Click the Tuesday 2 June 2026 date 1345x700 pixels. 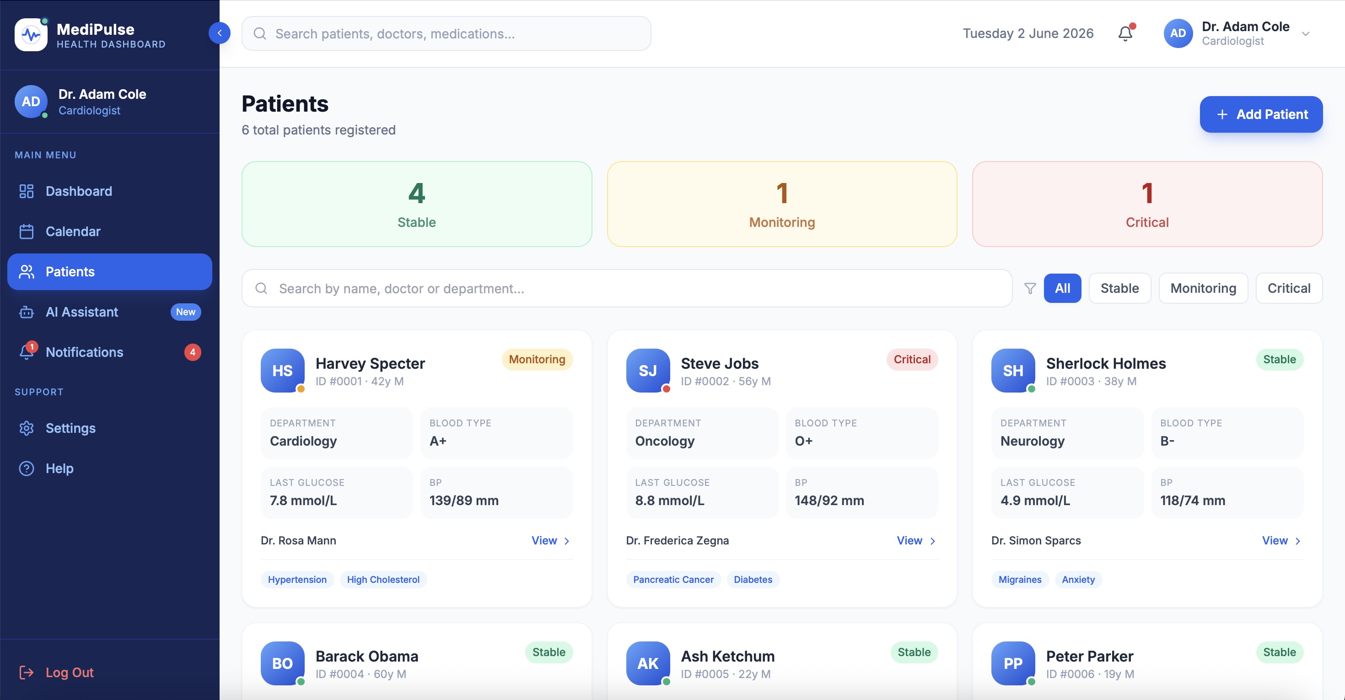1028,33
